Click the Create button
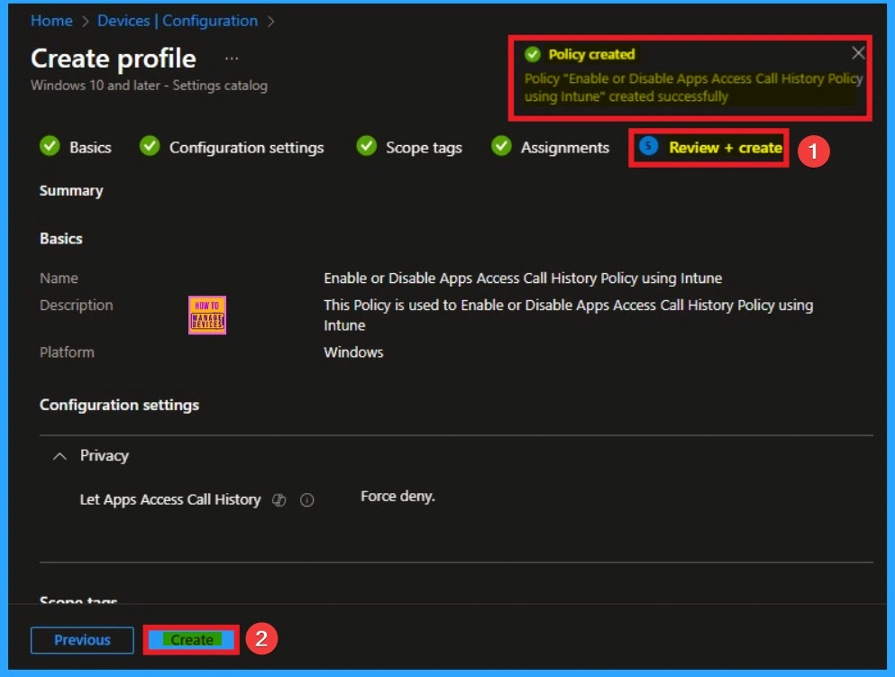 [192, 640]
